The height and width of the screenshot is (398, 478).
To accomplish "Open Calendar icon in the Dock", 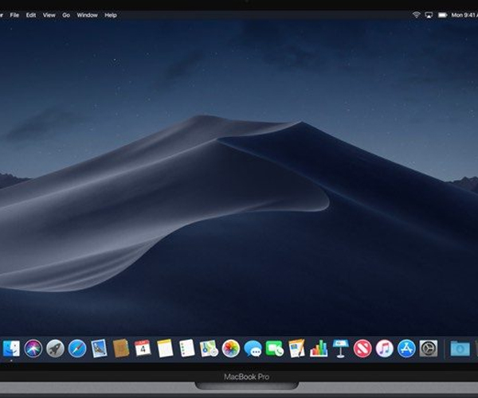I will (143, 348).
